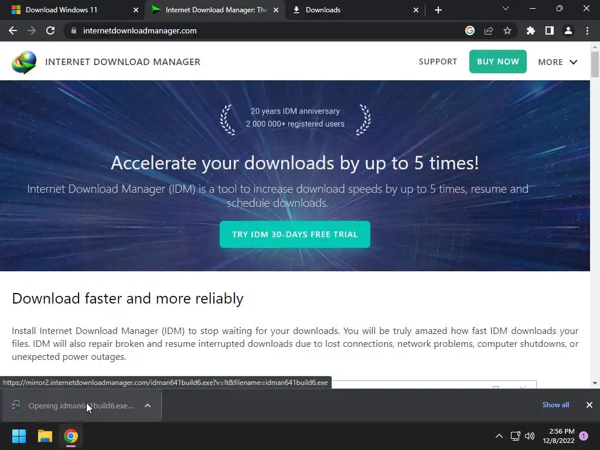Click the page vertical scrollbar thumb
Screen dimensions: 600x450
click(595, 64)
